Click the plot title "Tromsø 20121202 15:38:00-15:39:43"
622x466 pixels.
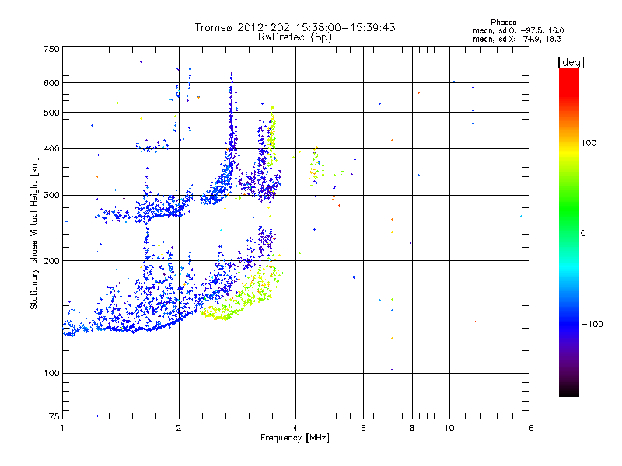295,27
